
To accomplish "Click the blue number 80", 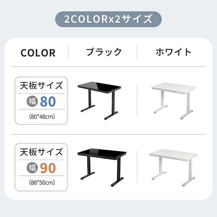I will tap(48, 101).
